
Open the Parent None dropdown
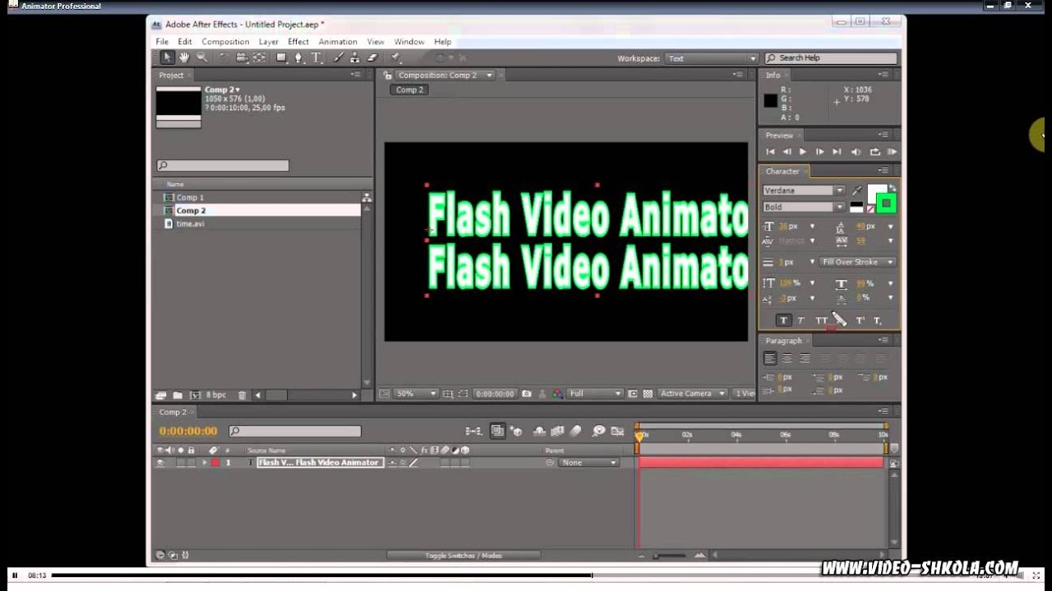tap(588, 462)
